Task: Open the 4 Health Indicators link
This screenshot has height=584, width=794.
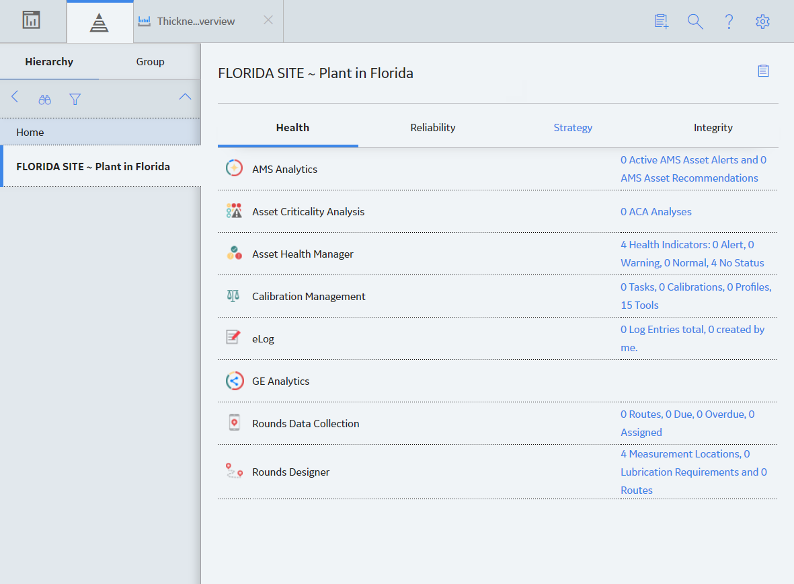Action: point(692,254)
